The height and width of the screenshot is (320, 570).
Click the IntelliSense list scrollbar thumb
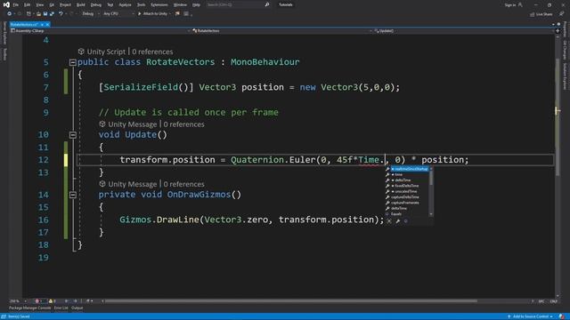pyautogui.click(x=431, y=178)
